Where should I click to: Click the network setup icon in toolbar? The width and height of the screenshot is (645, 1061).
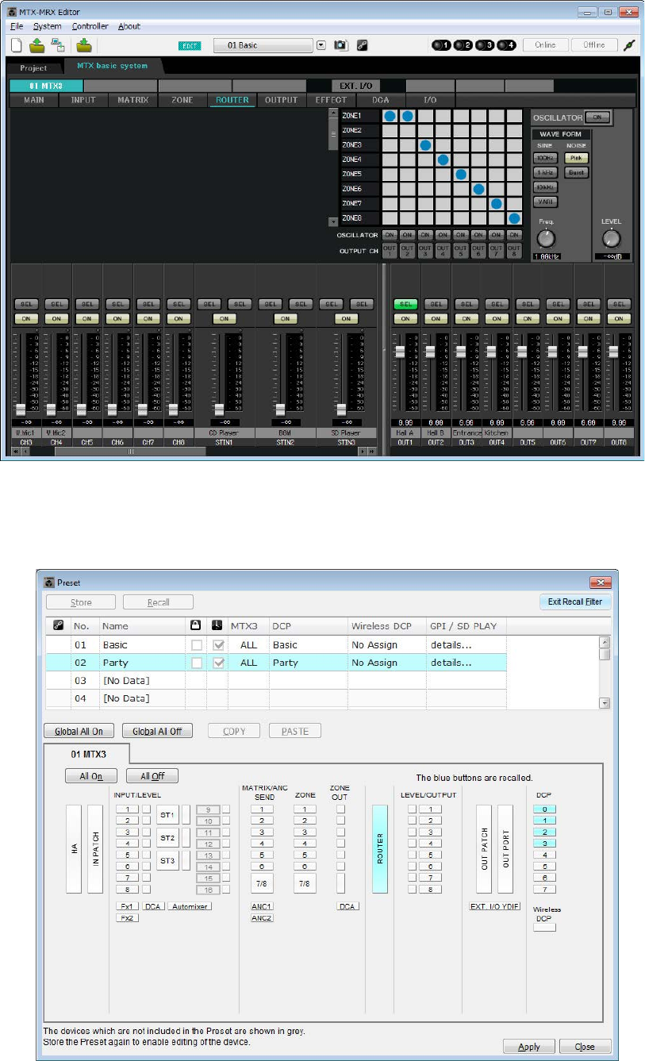[58, 45]
